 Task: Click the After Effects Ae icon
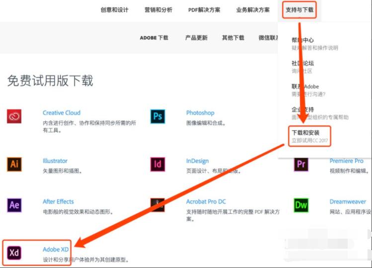tap(14, 205)
